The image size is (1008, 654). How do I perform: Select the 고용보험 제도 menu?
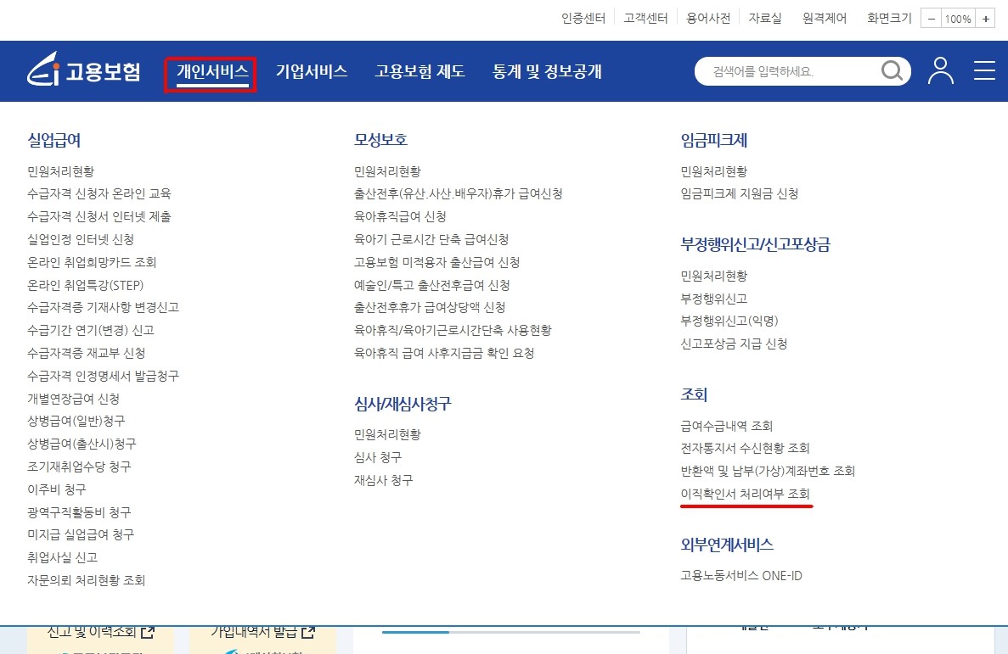pyautogui.click(x=420, y=71)
